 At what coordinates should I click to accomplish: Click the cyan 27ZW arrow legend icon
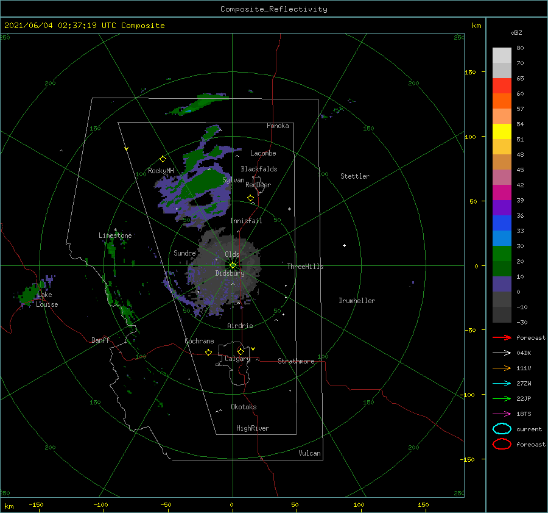[x=502, y=384]
